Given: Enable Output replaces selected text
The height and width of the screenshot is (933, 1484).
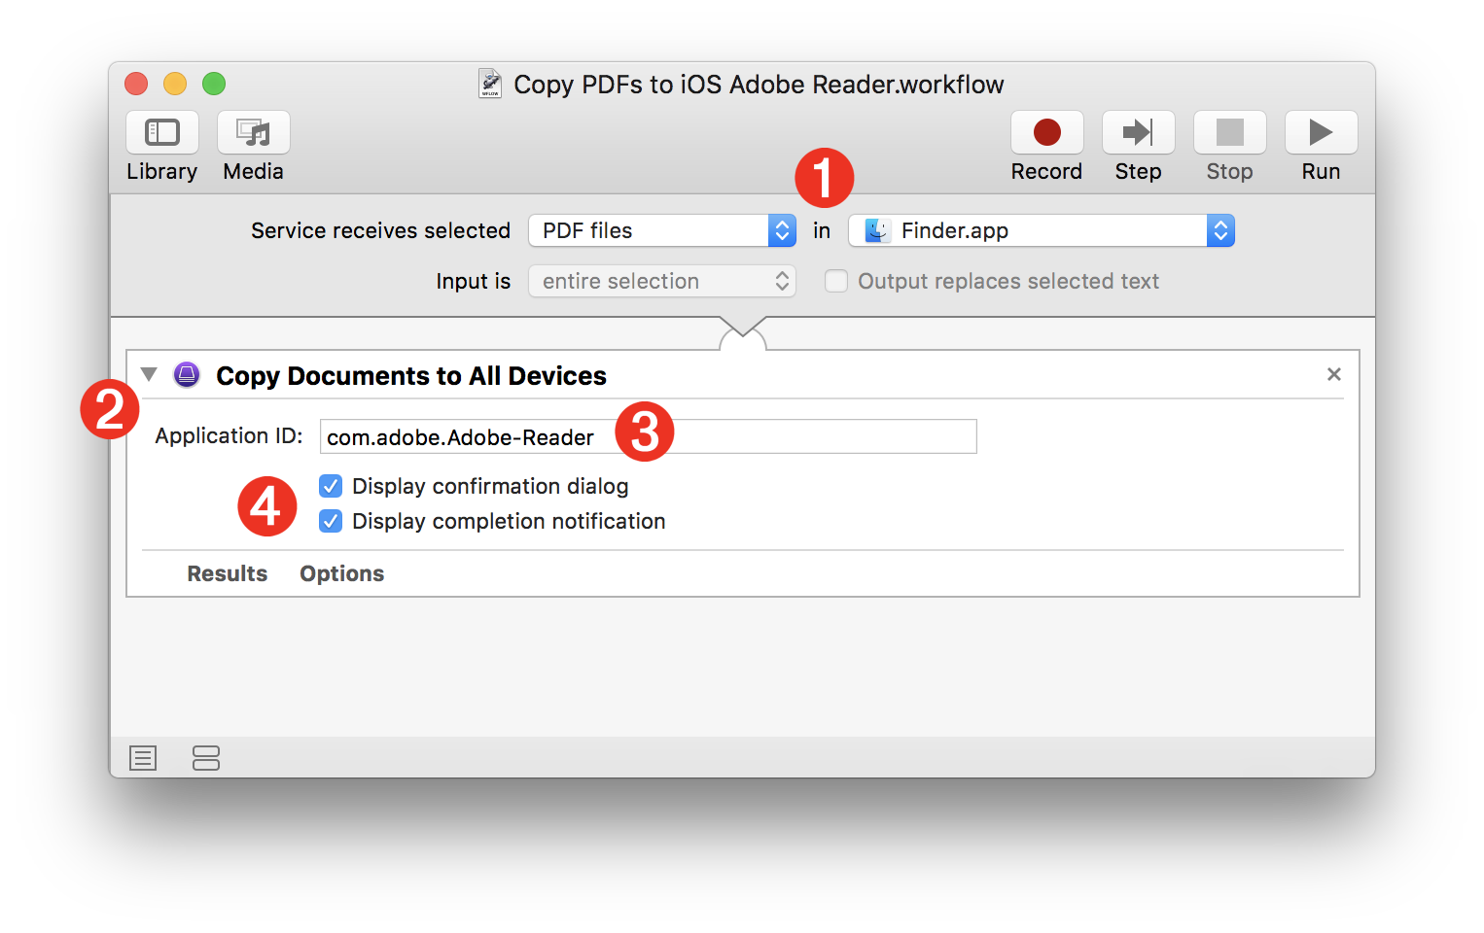Looking at the screenshot, I should click(x=836, y=281).
